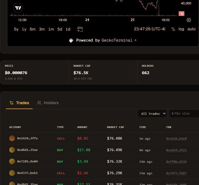Click the $3.94 buy amount
The image size is (199, 185).
click(83, 161)
